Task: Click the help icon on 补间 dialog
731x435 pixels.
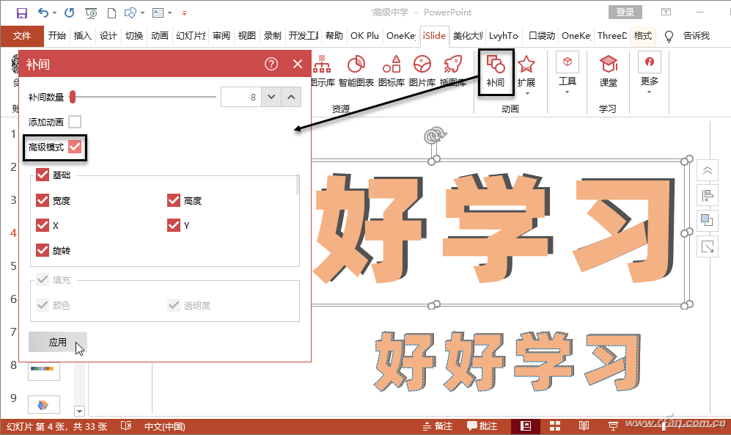Action: coord(271,64)
